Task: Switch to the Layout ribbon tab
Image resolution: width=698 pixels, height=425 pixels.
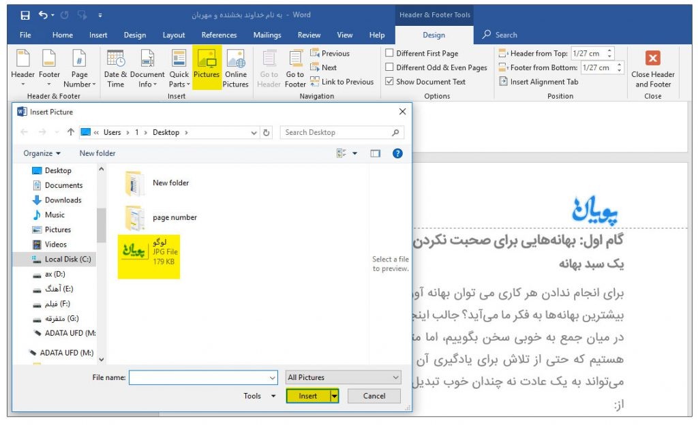Action: (173, 35)
